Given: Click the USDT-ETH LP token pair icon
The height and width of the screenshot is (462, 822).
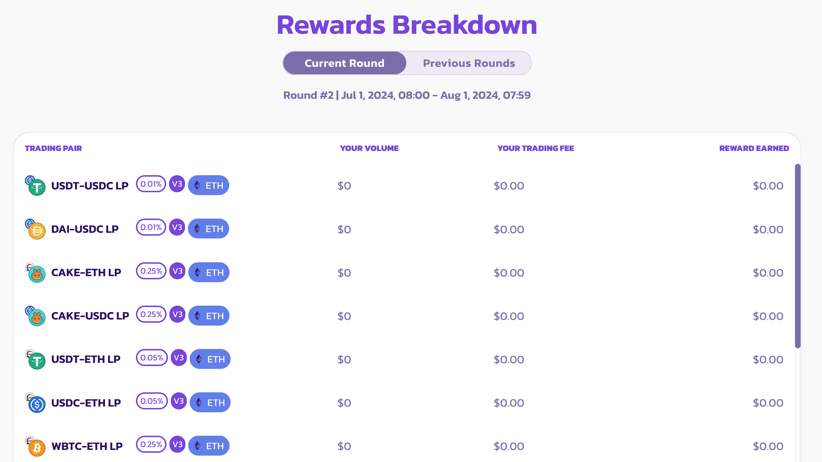Looking at the screenshot, I should pyautogui.click(x=36, y=360).
